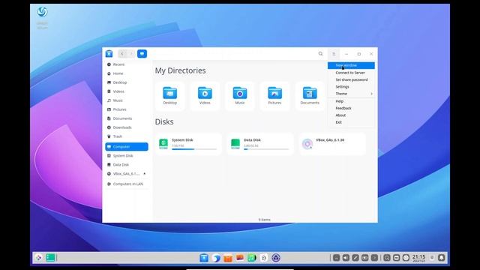Open the launcher in the dock
The width and height of the screenshot is (480, 270).
pyautogui.click(x=39, y=258)
